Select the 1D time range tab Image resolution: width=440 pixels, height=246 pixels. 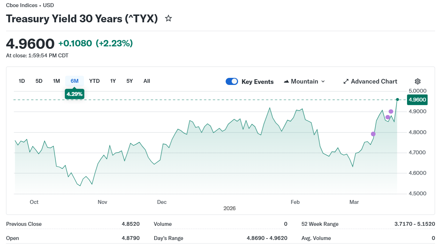22,81
